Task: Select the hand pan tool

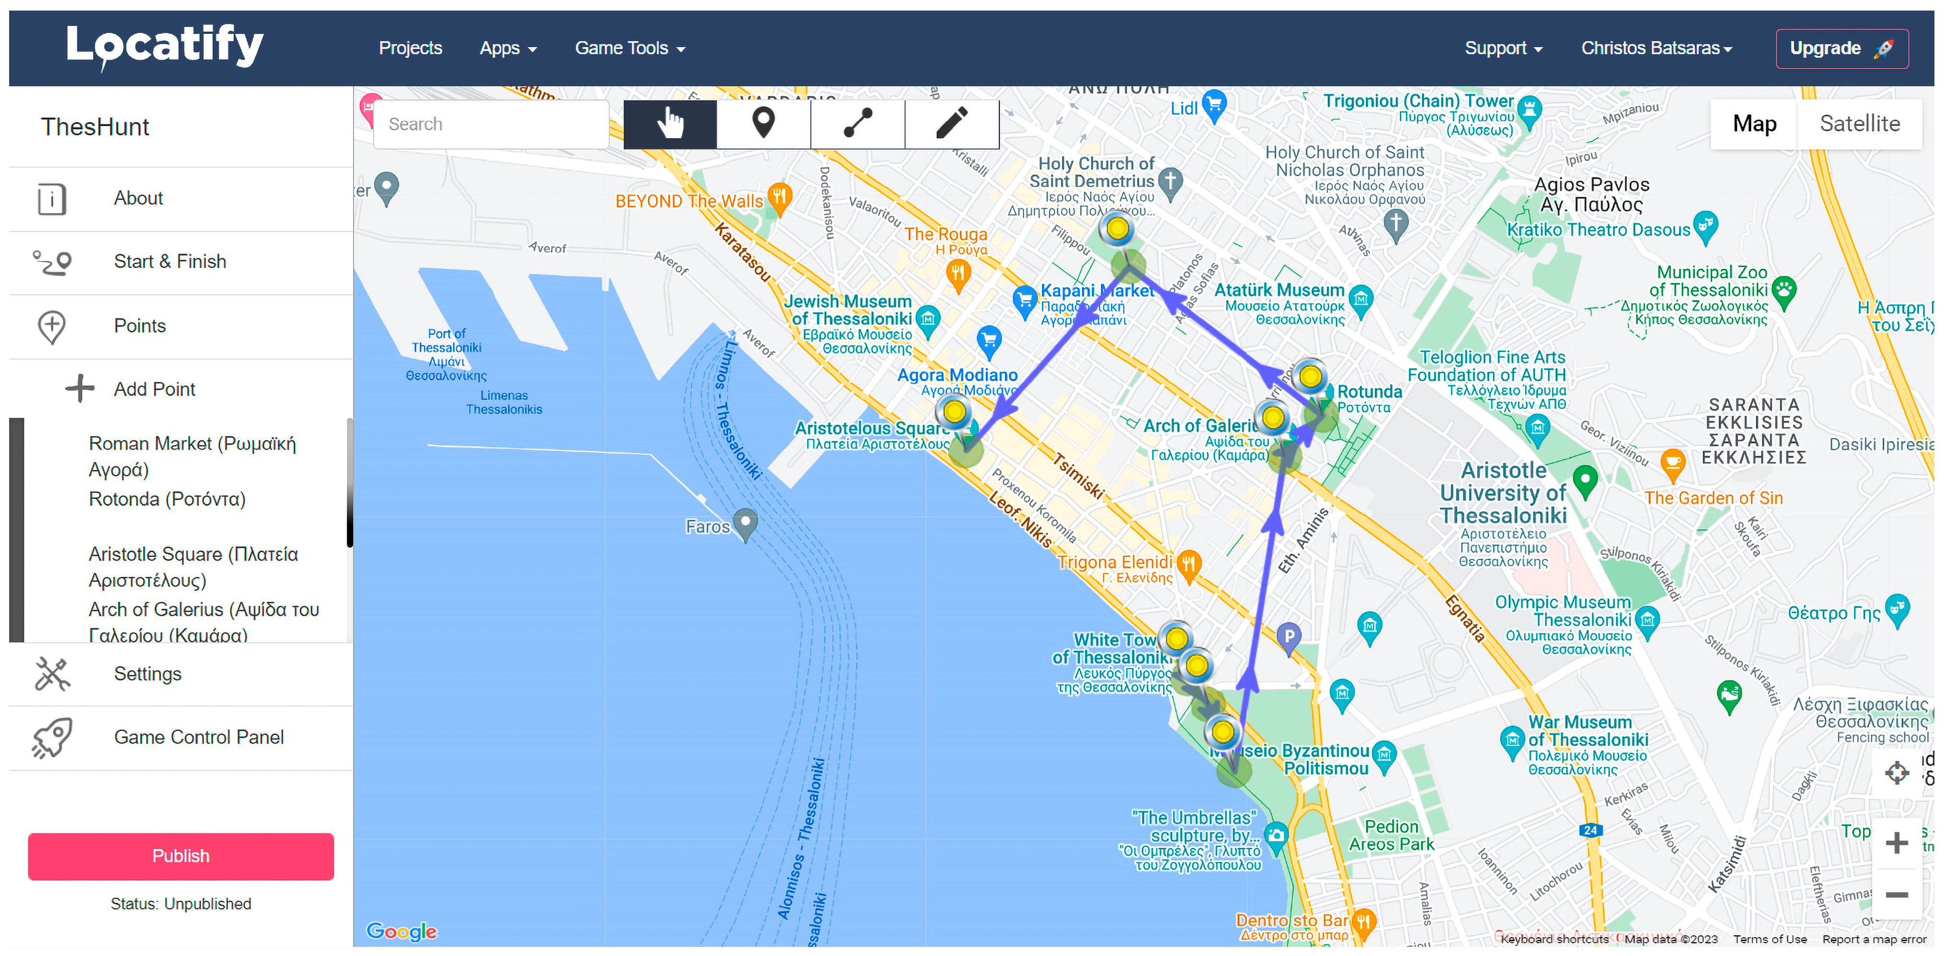Action: (670, 124)
